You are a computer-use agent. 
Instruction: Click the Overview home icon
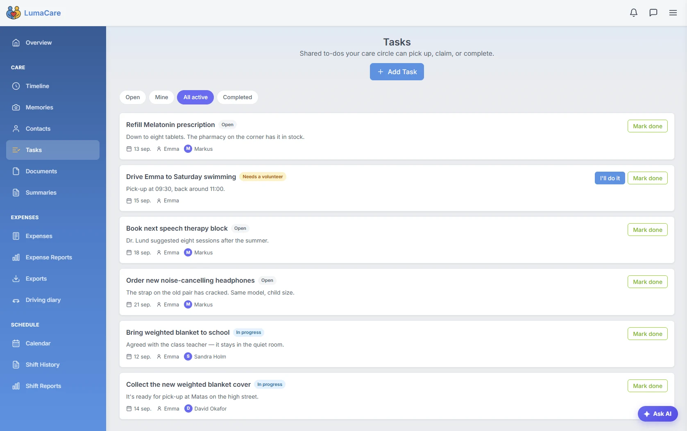pyautogui.click(x=16, y=43)
